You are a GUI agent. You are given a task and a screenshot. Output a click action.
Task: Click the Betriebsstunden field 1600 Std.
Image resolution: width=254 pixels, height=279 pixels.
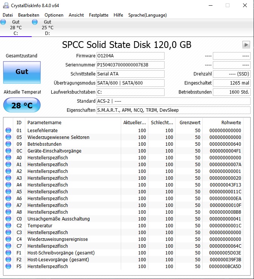[232, 92]
